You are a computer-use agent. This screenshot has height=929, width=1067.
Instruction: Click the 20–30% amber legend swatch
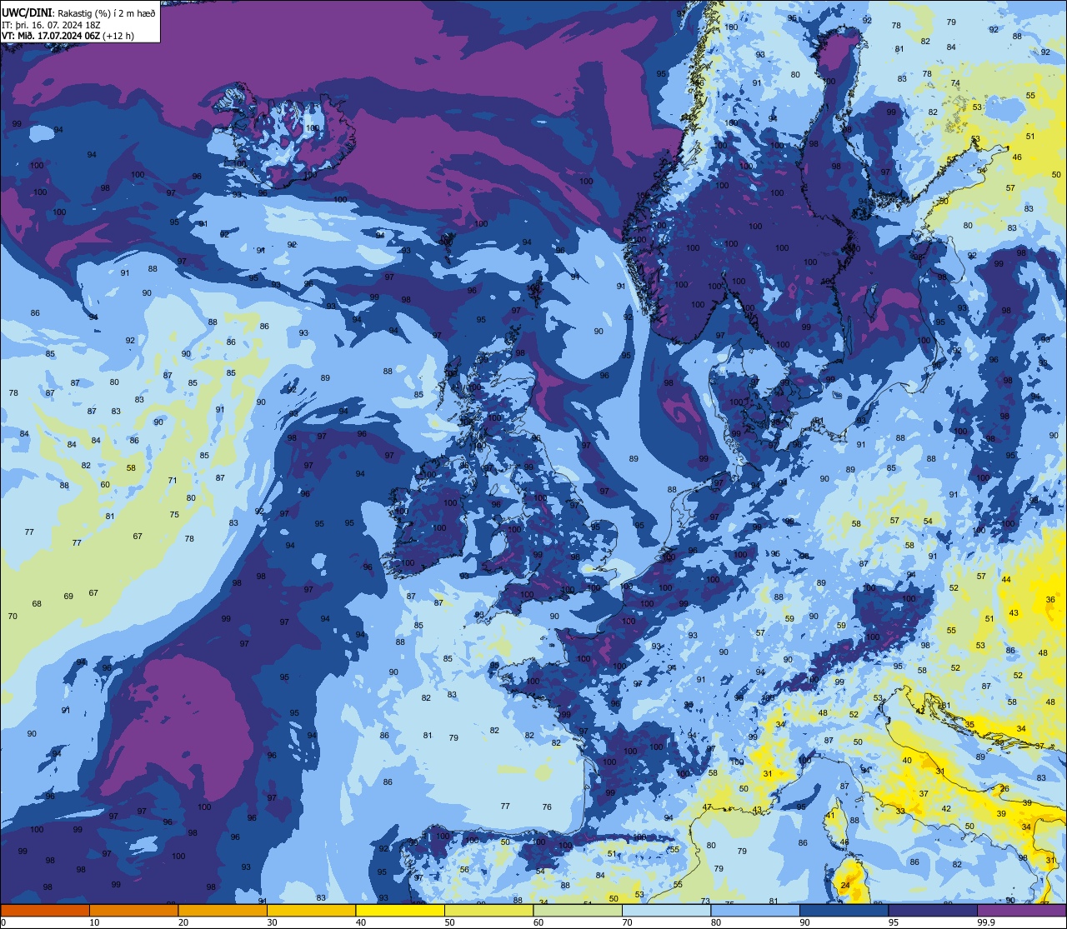tap(223, 911)
